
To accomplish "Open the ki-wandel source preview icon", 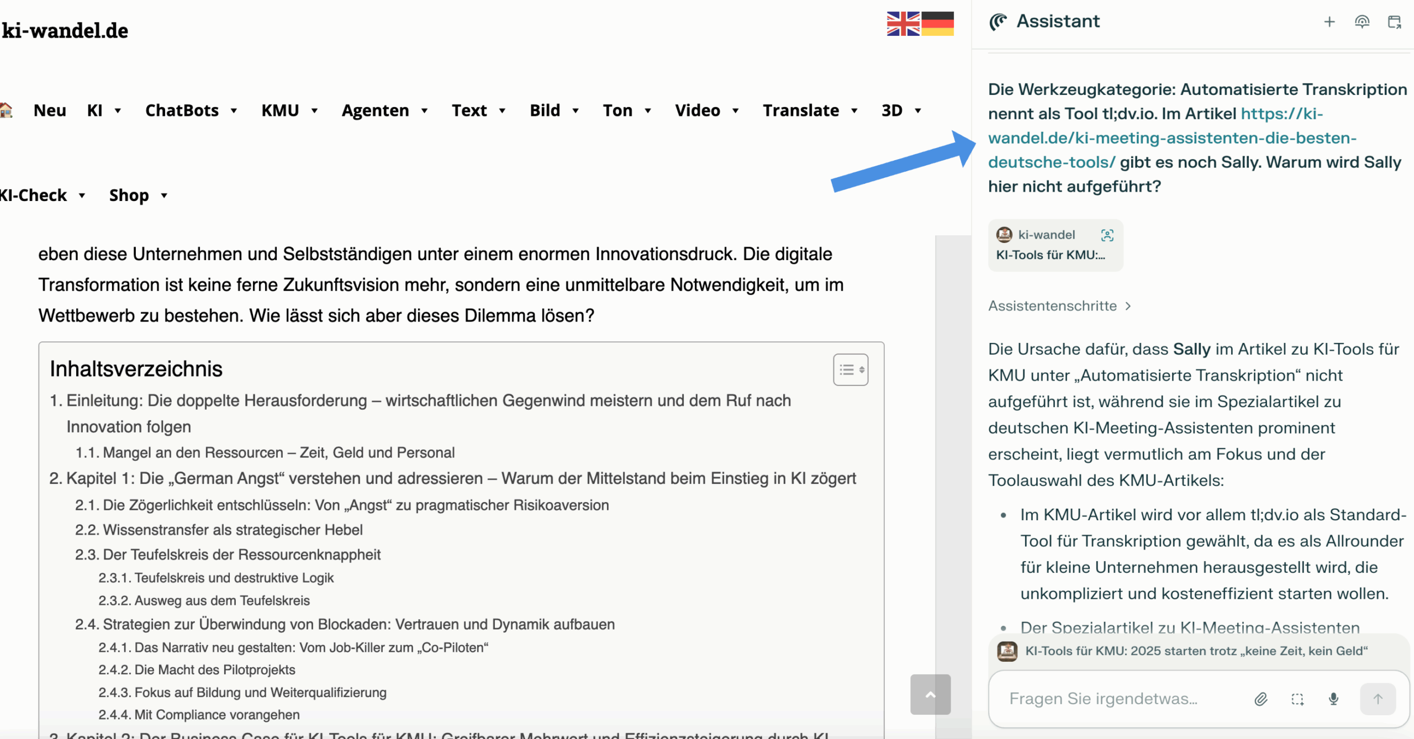I will 1109,234.
